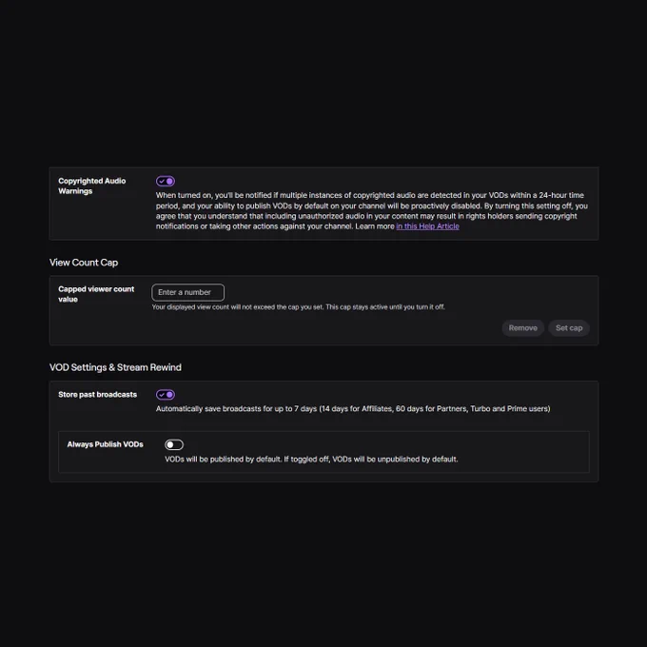Turn off Store past broadcasts switch

166,395
